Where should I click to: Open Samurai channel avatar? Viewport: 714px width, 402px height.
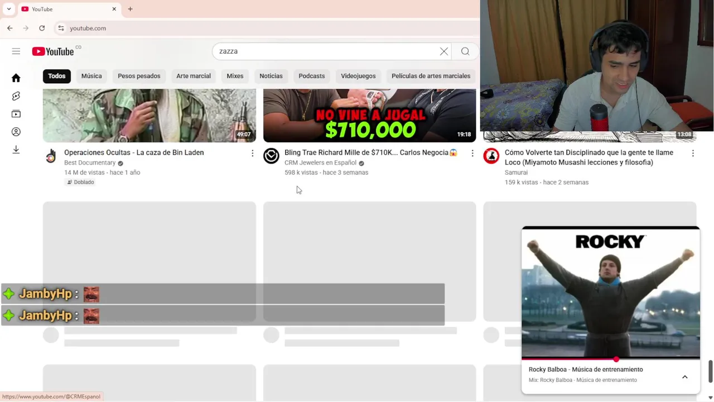(491, 156)
